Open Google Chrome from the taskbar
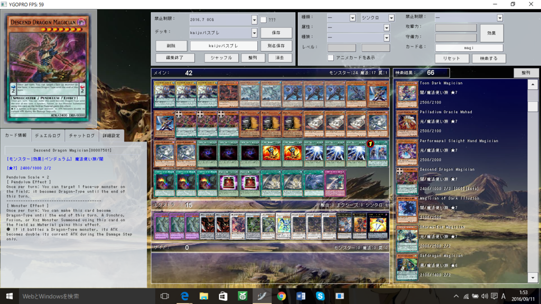 coord(282,296)
